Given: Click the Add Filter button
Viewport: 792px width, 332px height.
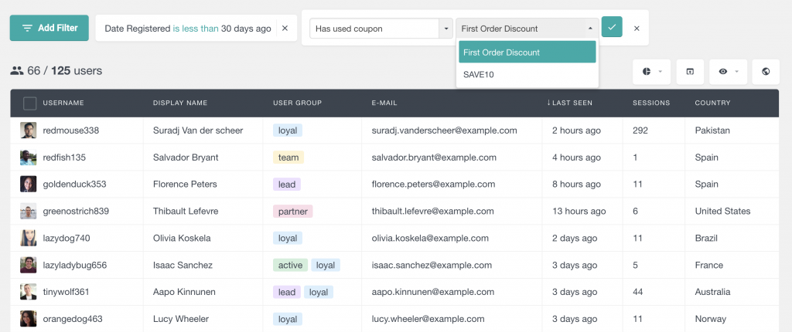Looking at the screenshot, I should coord(49,28).
